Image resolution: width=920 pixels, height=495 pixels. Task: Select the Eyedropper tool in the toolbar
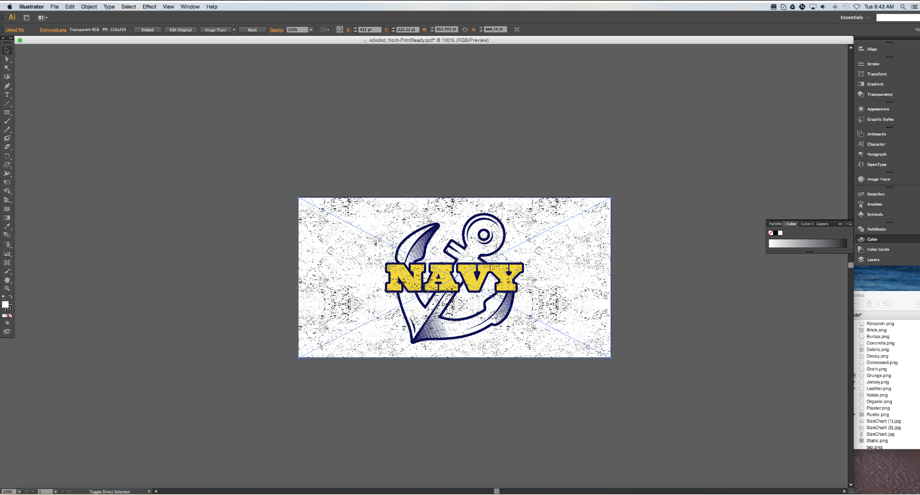click(x=7, y=226)
